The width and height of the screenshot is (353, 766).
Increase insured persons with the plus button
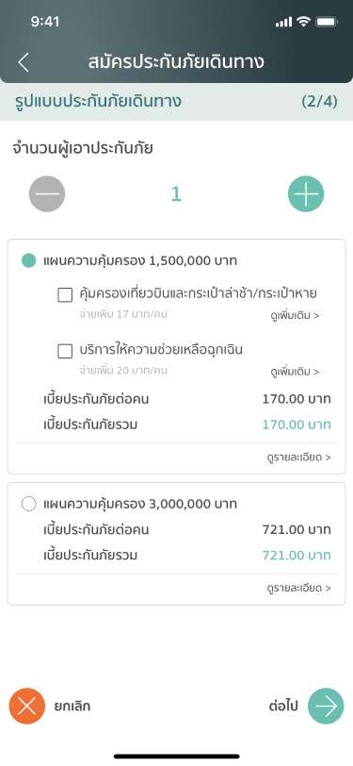point(306,194)
